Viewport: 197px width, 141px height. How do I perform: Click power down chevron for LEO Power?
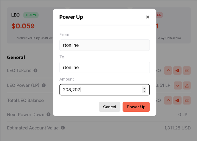coord(178,85)
